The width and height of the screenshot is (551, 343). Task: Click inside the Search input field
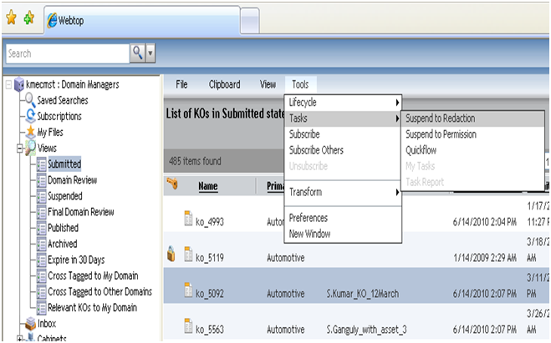(x=68, y=53)
